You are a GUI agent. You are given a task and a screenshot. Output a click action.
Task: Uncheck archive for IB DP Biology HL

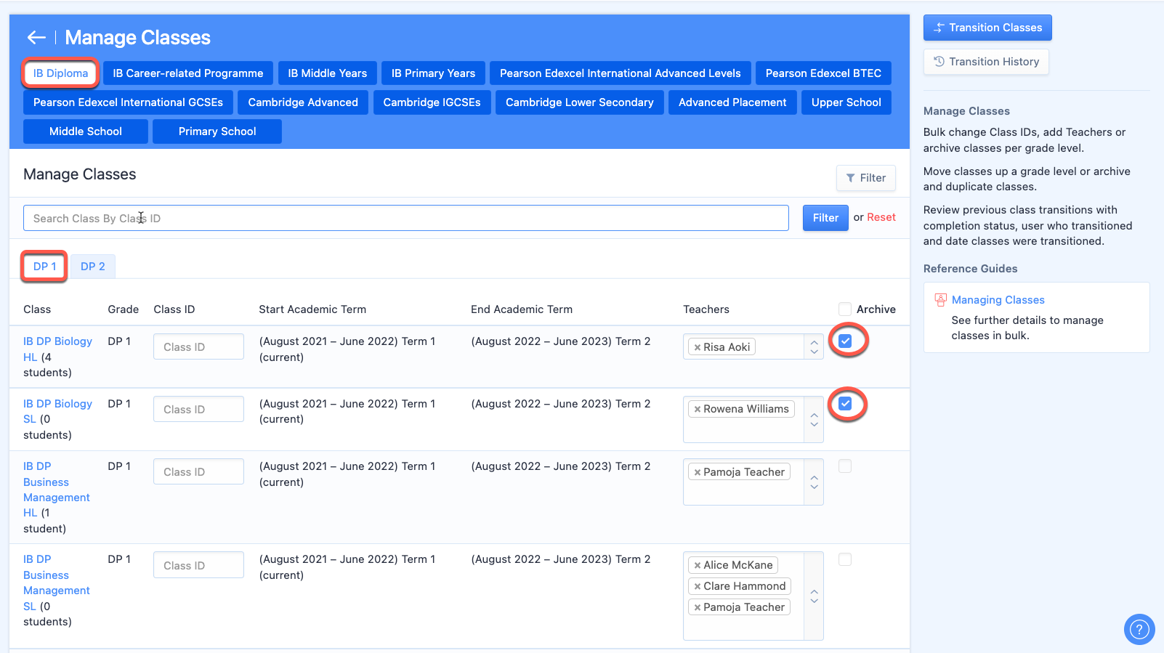pos(845,341)
